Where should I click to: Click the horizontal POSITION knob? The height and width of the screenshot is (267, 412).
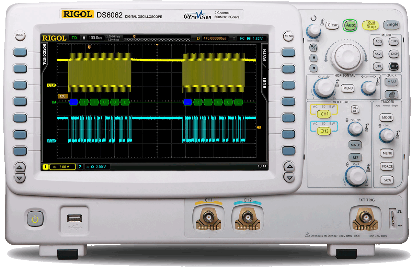(368, 87)
